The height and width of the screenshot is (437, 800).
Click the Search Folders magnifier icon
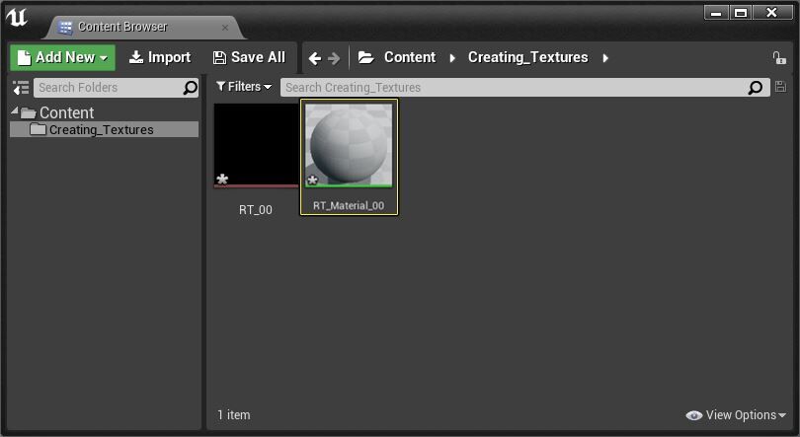tap(190, 88)
